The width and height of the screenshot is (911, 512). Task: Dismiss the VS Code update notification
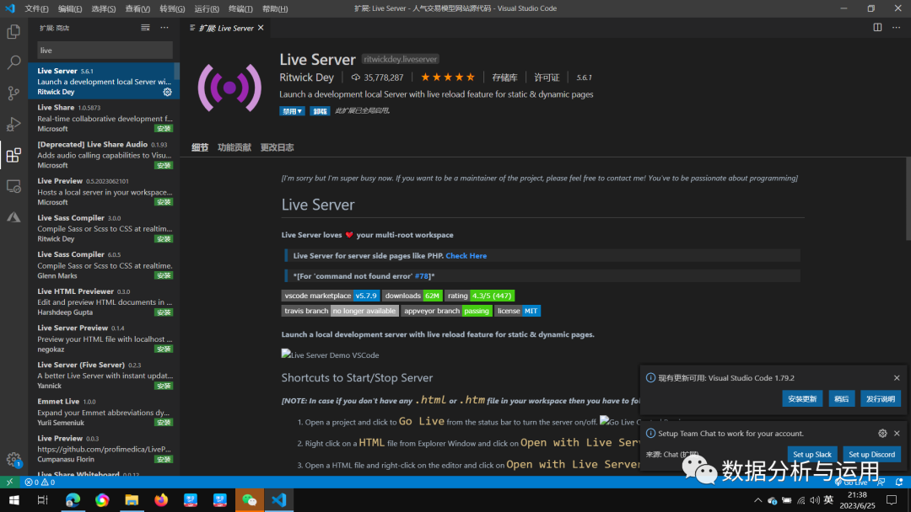(897, 377)
